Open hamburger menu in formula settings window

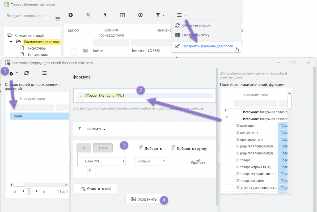44,73
